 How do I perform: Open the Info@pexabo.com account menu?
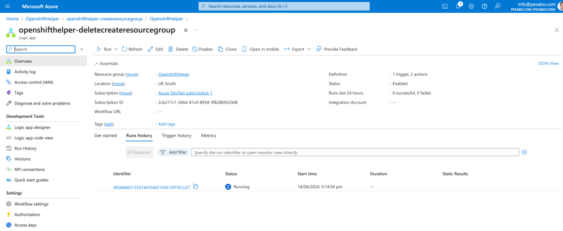coord(537,7)
